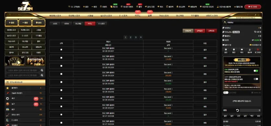Viewport: 271px width, 126px height.
Task: Open 공지/규정 megaphone link in the header
Action: click(x=150, y=7)
